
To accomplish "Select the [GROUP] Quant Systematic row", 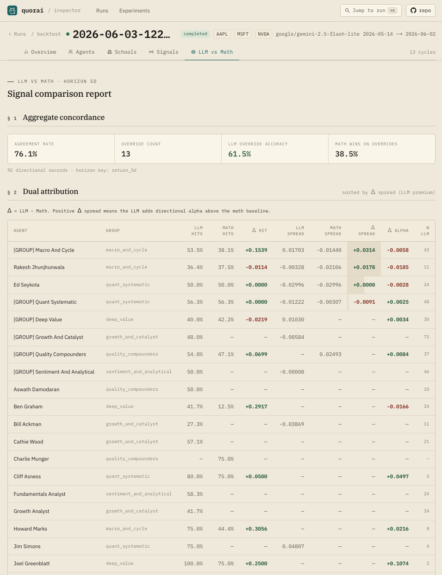I will 221,302.
